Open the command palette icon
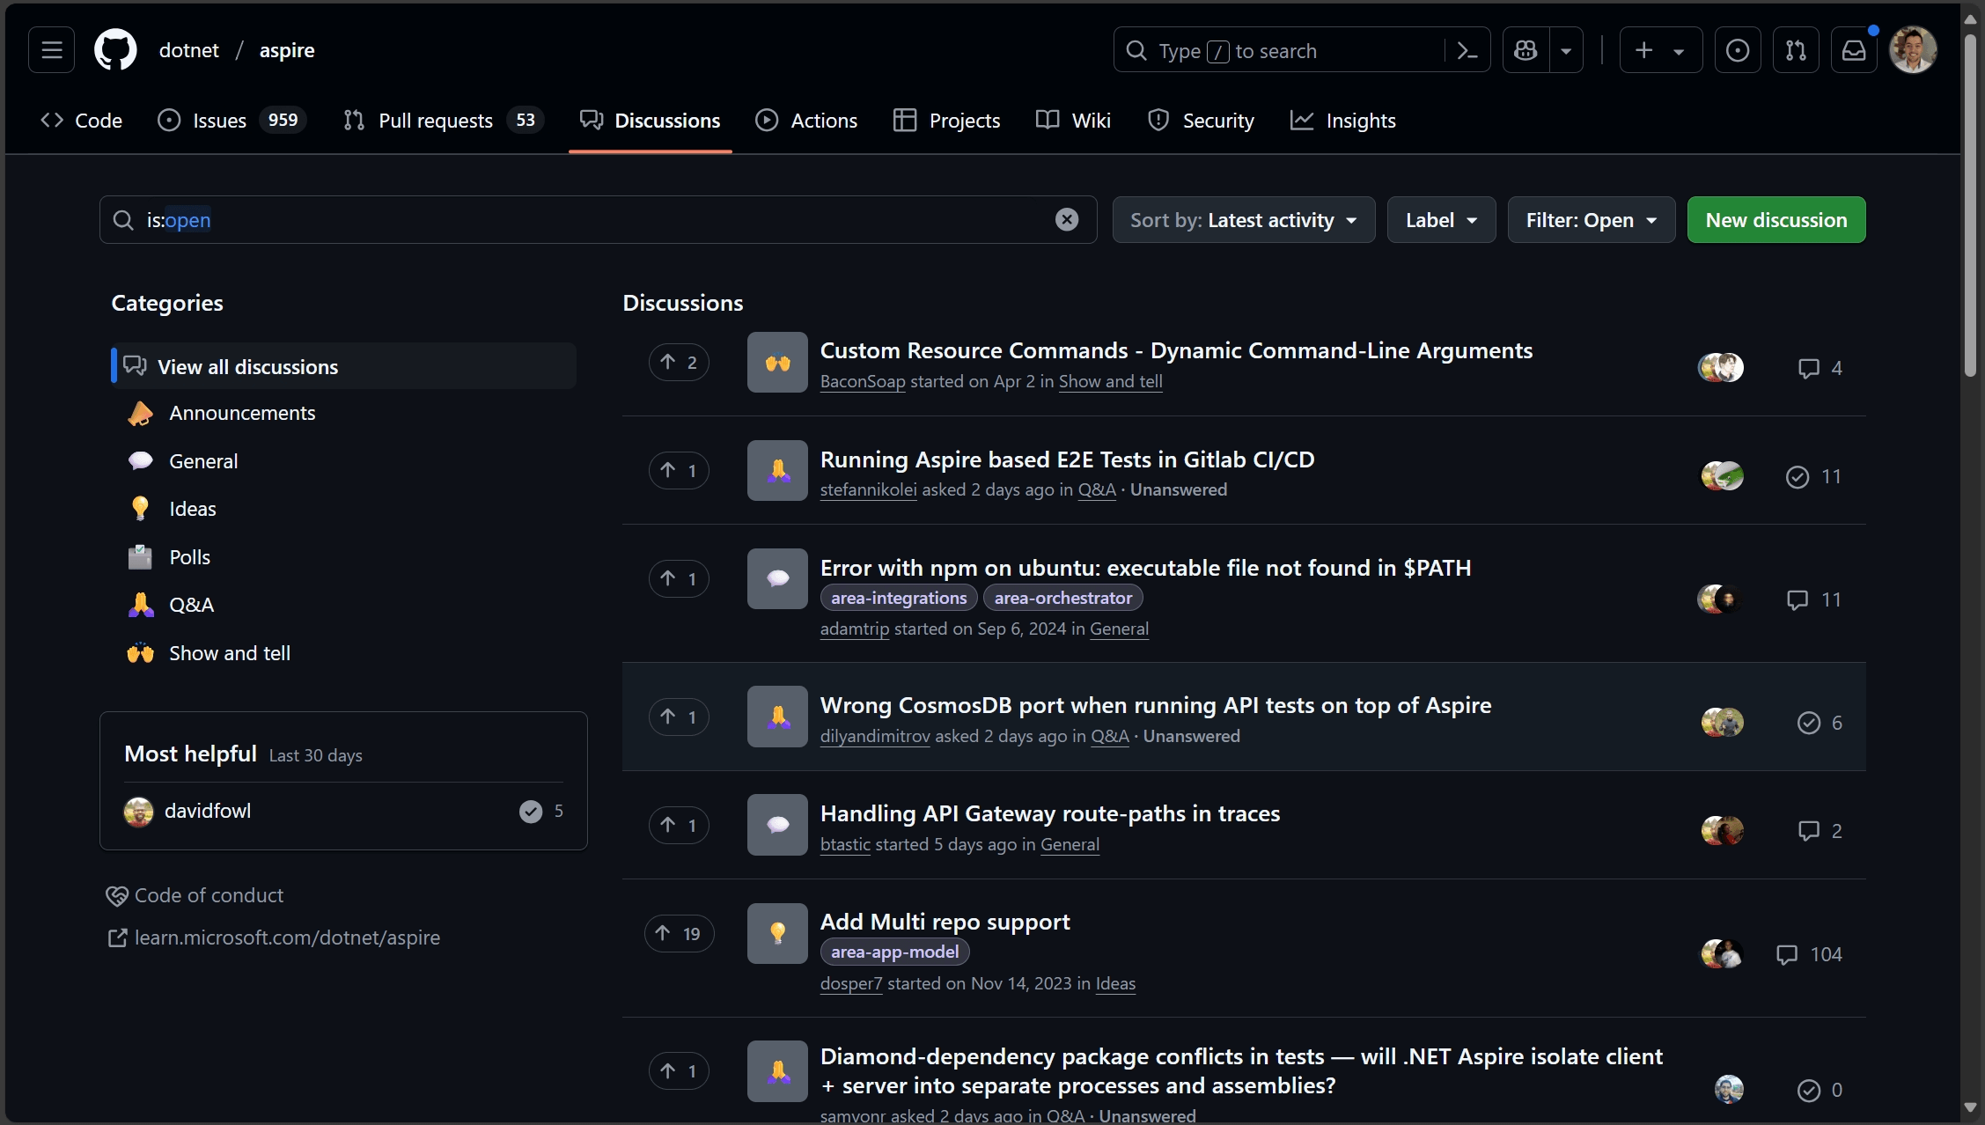 [1467, 51]
